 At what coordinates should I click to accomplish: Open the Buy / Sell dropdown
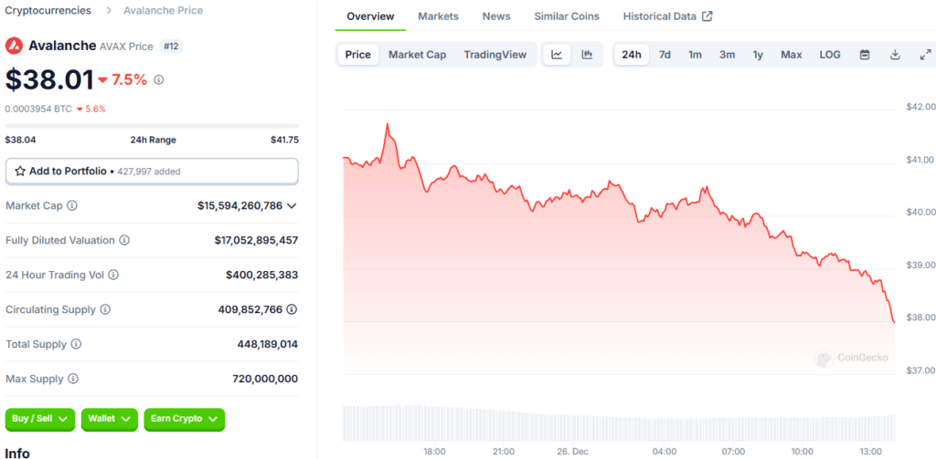coord(40,419)
